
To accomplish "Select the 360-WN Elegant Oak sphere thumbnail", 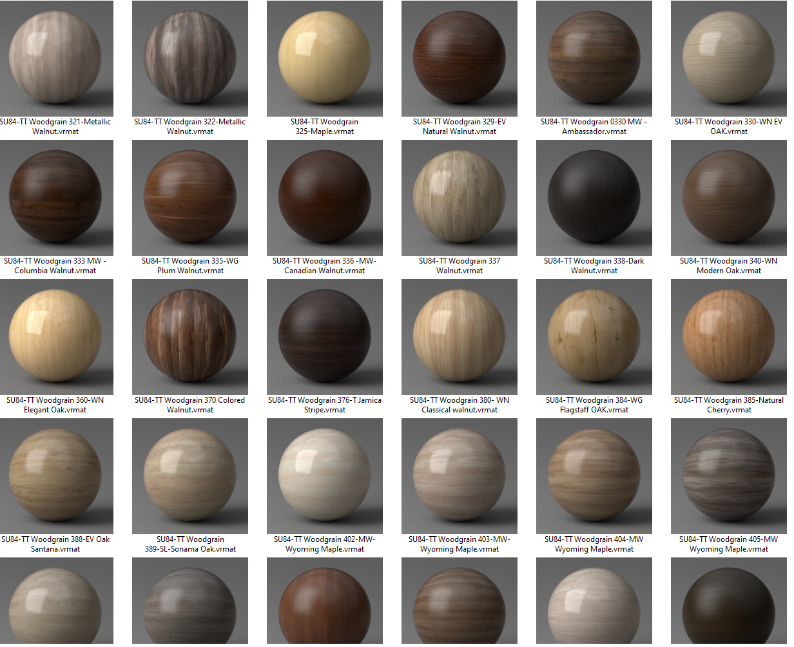I will coord(55,337).
